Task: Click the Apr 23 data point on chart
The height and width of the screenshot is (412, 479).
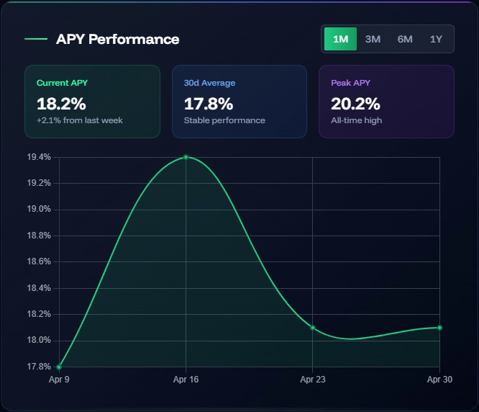Action: (313, 328)
